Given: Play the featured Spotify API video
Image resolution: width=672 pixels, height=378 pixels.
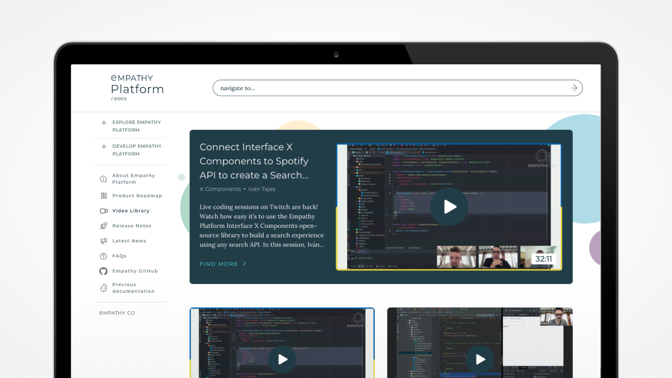Looking at the screenshot, I should (450, 207).
